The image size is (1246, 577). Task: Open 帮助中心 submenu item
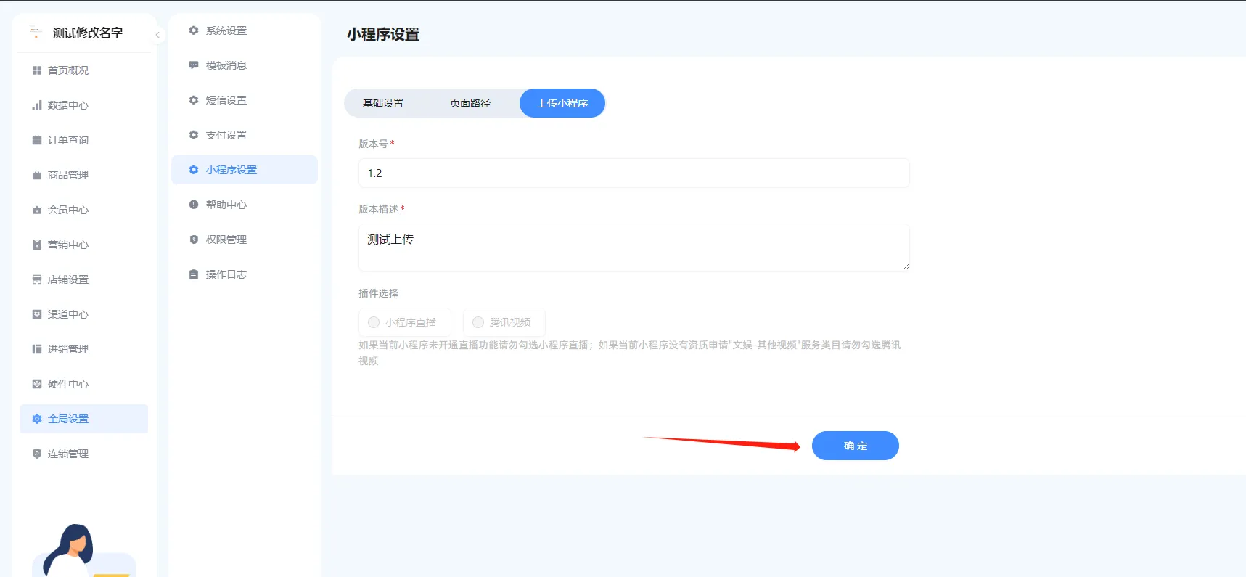(x=245, y=205)
